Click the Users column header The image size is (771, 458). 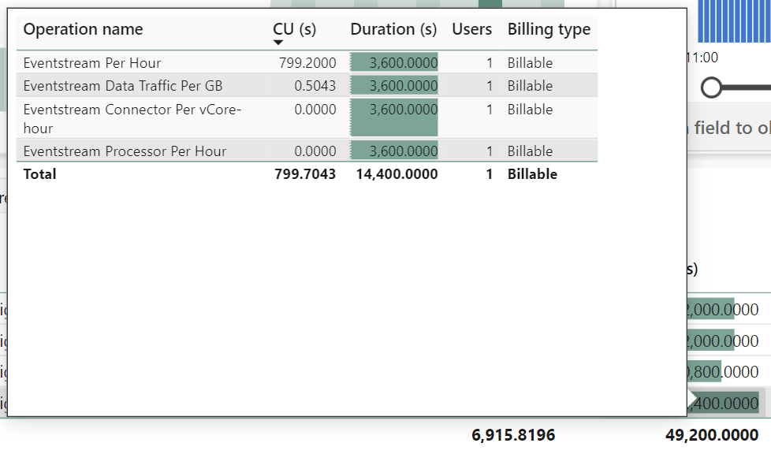(471, 30)
